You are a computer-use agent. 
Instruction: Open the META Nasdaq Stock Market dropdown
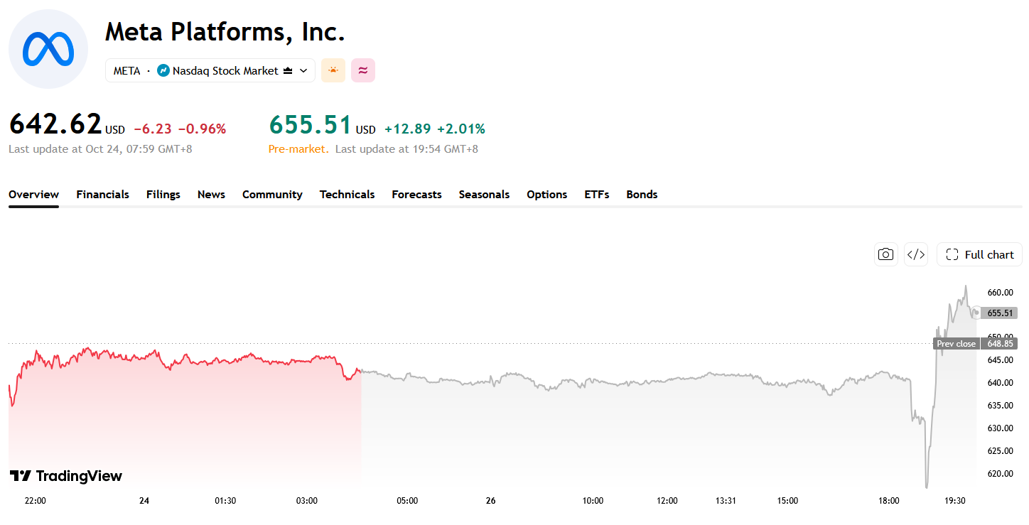(210, 70)
